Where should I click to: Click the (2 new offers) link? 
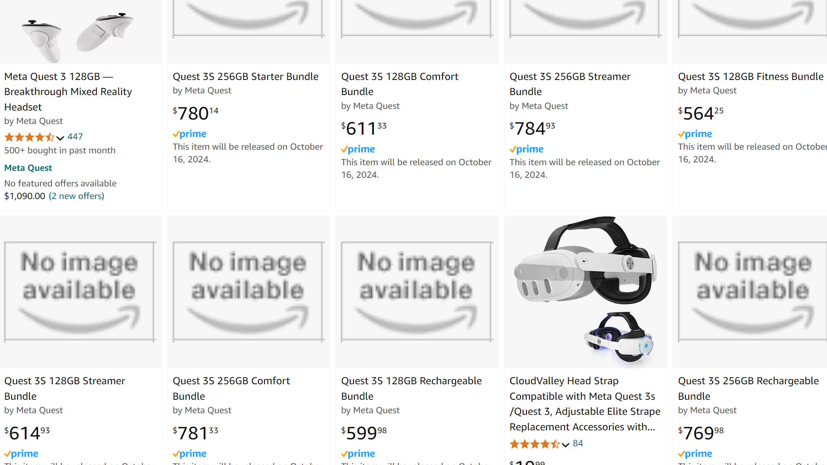tap(76, 196)
